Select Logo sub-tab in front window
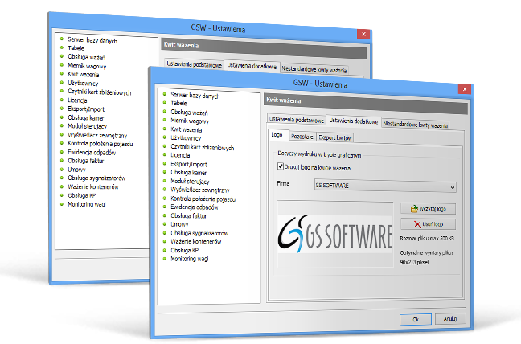521x344 pixels. tap(277, 137)
